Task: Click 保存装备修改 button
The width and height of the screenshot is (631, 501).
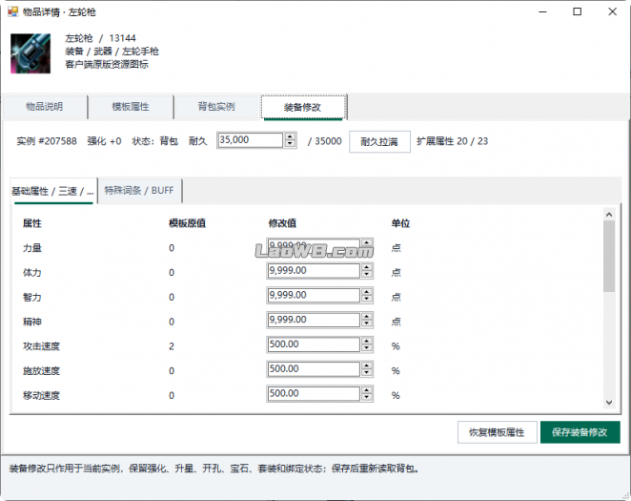Action: (x=580, y=432)
